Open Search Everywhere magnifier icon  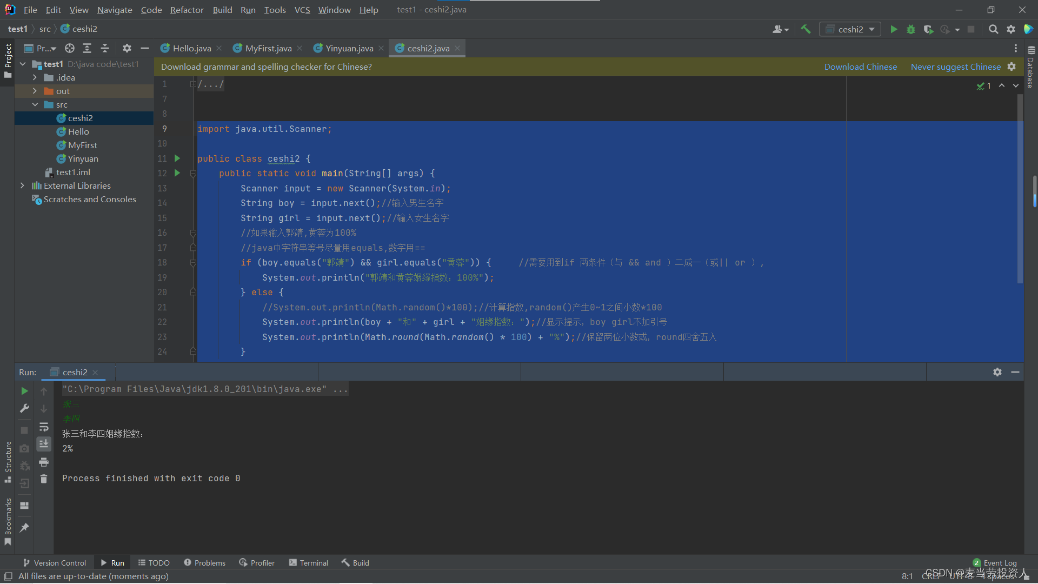click(993, 29)
